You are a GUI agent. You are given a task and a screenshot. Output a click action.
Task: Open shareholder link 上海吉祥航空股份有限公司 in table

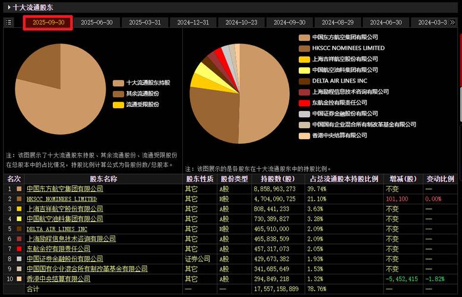pos(65,208)
